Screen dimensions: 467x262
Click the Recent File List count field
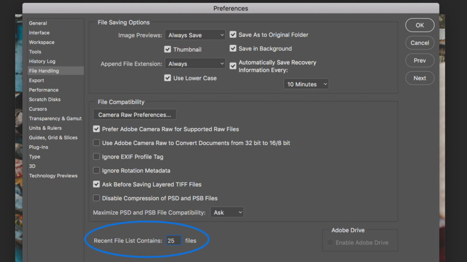pyautogui.click(x=173, y=240)
